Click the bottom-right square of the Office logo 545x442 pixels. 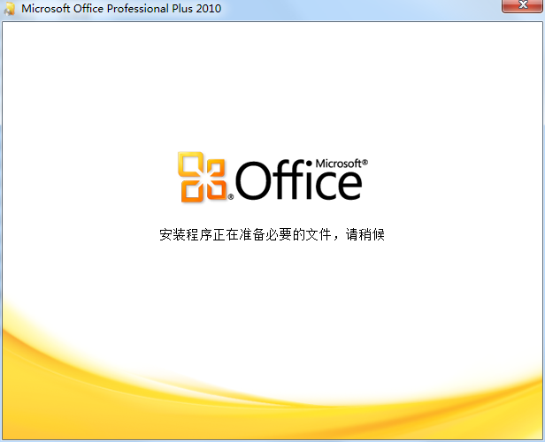pos(217,189)
